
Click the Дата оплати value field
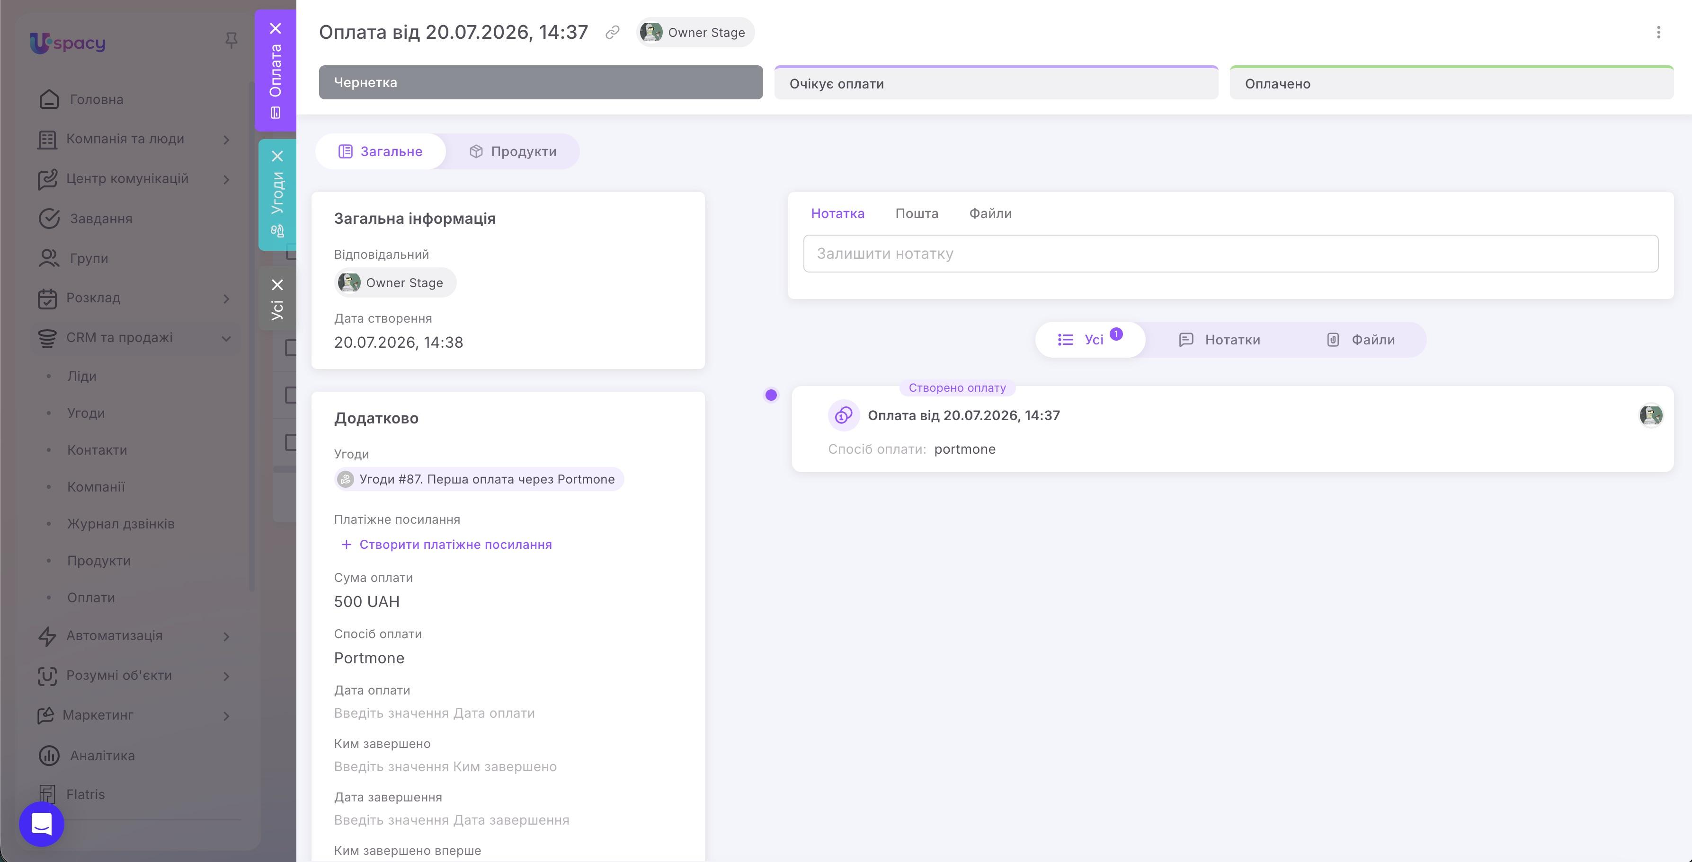tap(434, 713)
